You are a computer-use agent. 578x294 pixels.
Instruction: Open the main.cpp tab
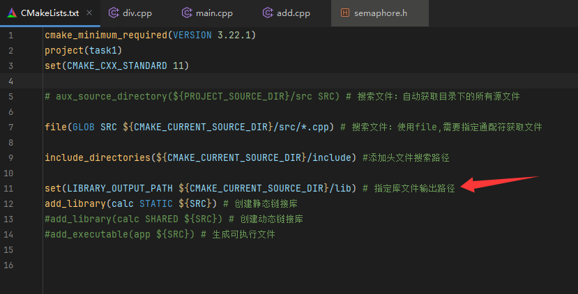[214, 13]
